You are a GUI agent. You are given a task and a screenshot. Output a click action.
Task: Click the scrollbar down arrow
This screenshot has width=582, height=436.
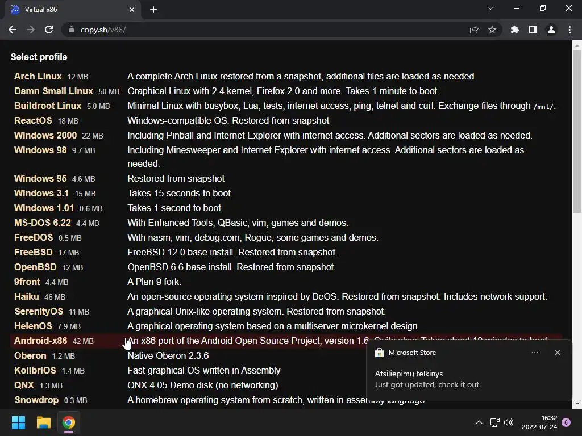coord(577,404)
